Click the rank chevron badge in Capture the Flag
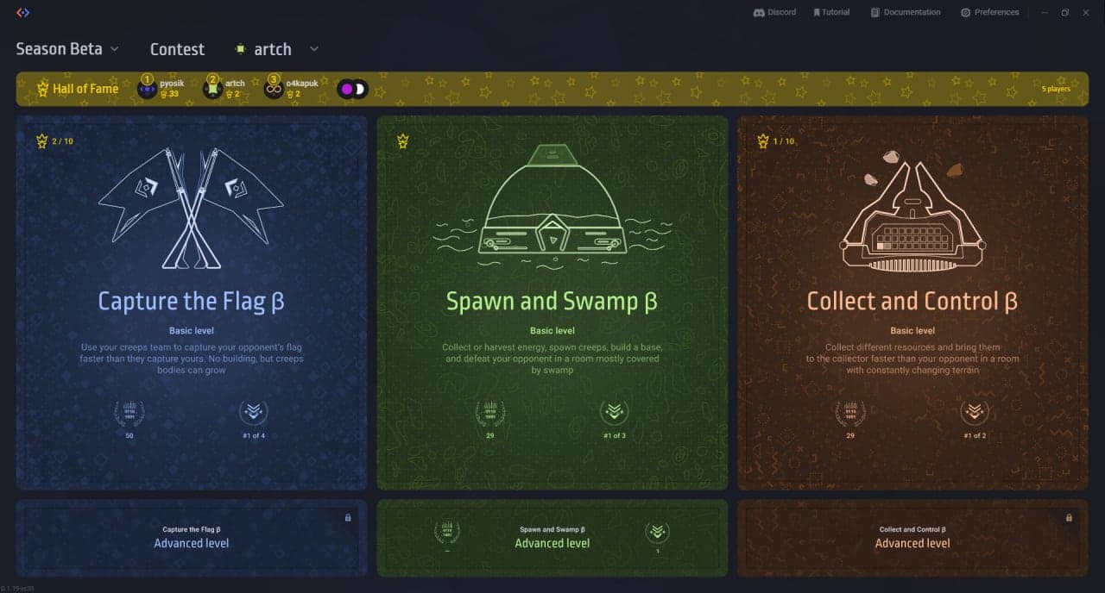This screenshot has height=593, width=1105. click(253, 412)
